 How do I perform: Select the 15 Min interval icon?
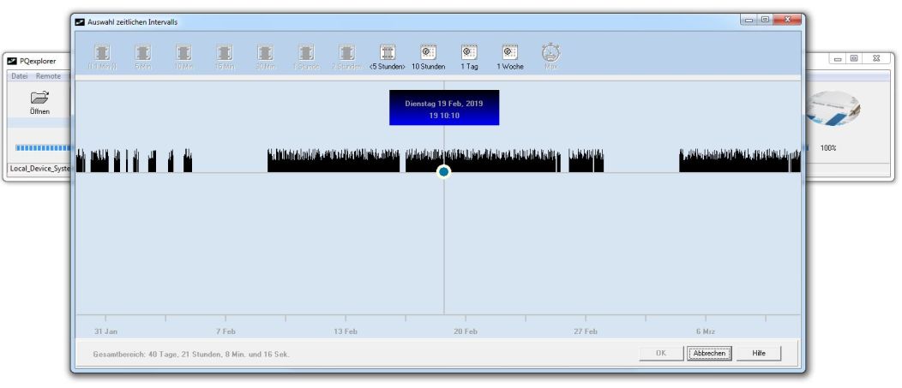pos(224,53)
